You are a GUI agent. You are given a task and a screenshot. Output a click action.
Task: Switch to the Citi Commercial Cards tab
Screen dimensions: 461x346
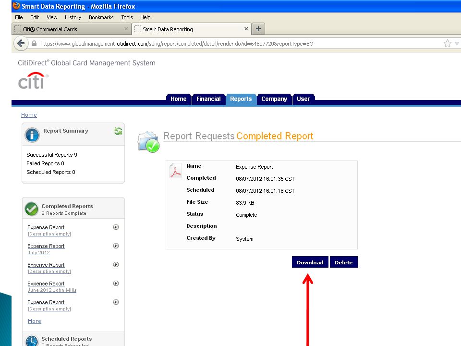[72, 29]
